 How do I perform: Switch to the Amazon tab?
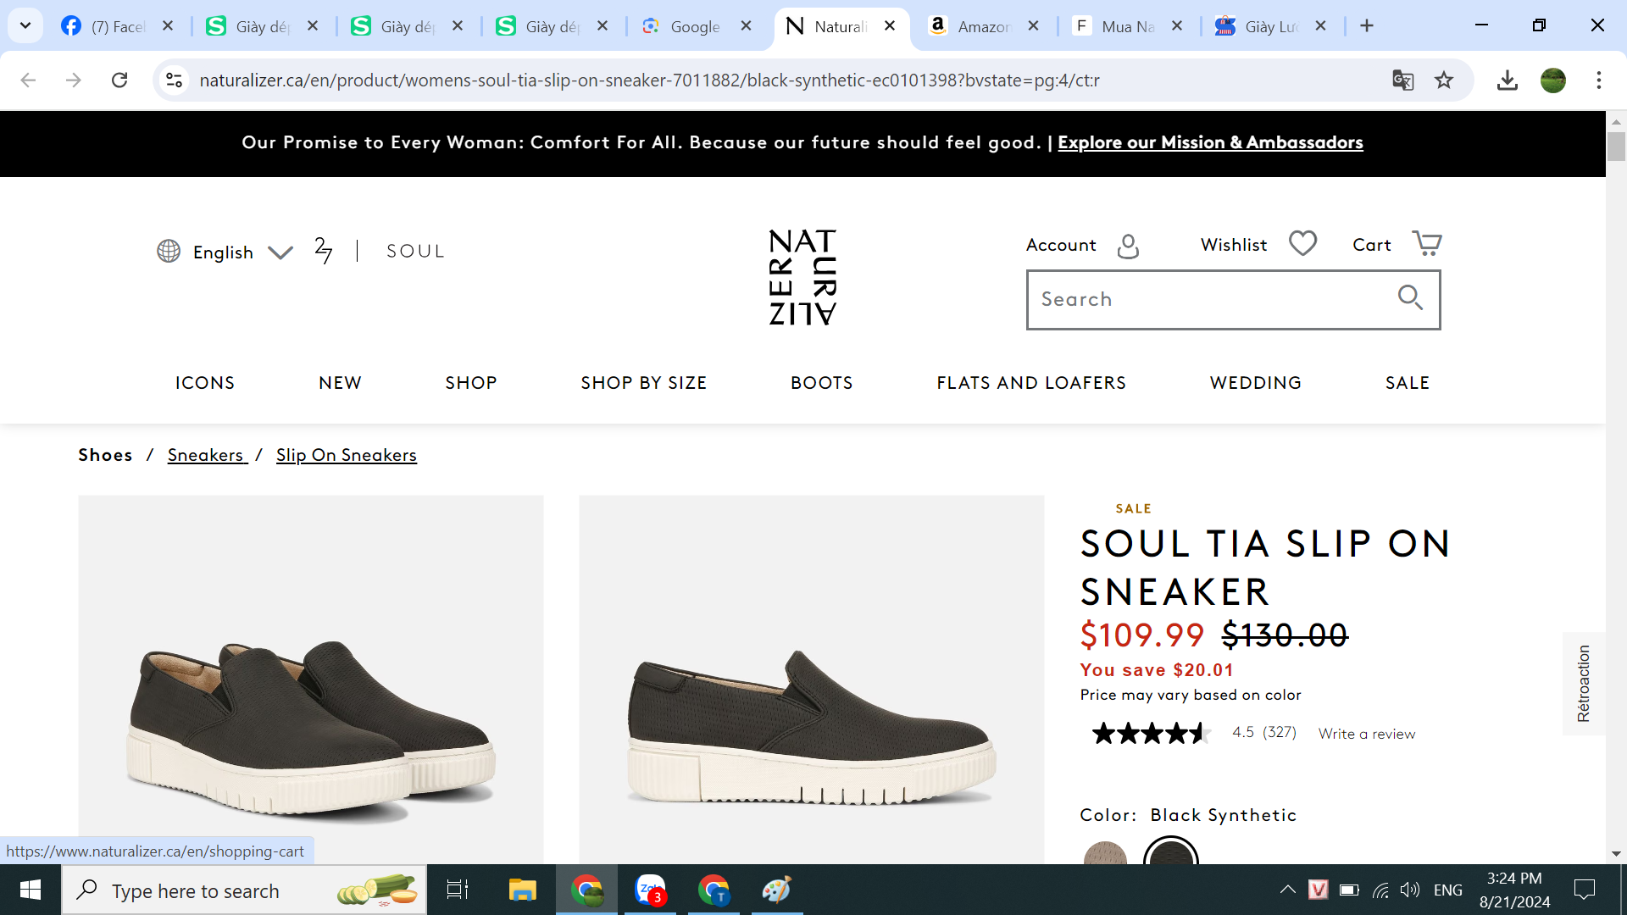click(983, 26)
